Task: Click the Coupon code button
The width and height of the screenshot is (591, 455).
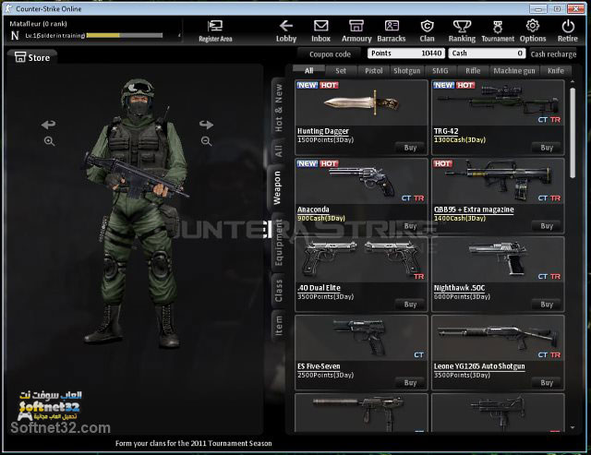Action: click(330, 54)
